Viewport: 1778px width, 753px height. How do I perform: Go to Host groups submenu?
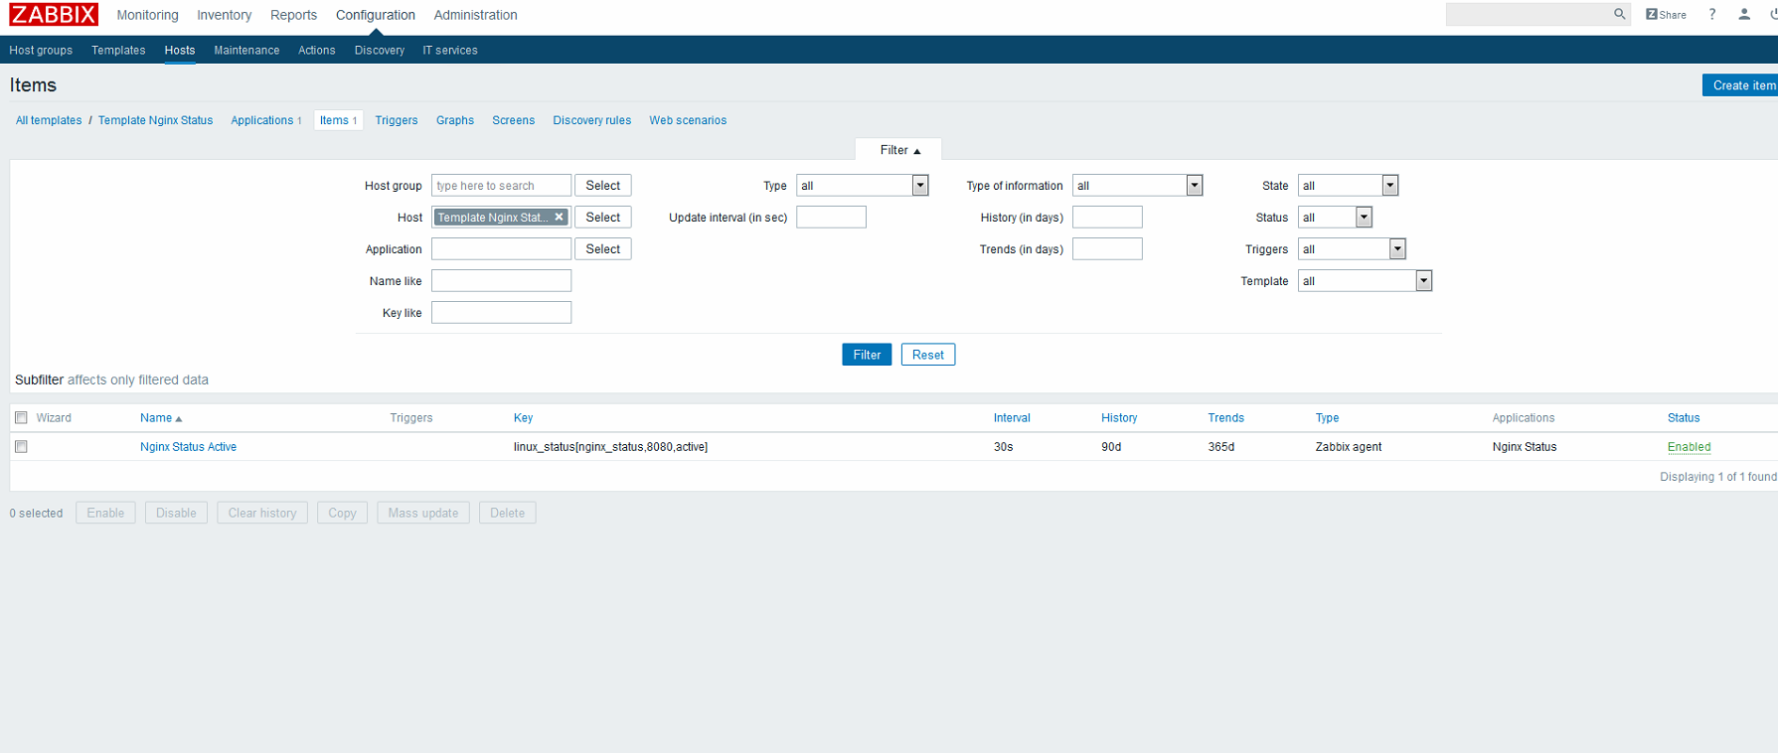click(x=41, y=50)
